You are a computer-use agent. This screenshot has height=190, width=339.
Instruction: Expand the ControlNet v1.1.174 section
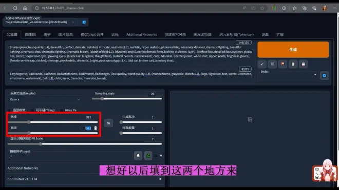click(x=85, y=179)
